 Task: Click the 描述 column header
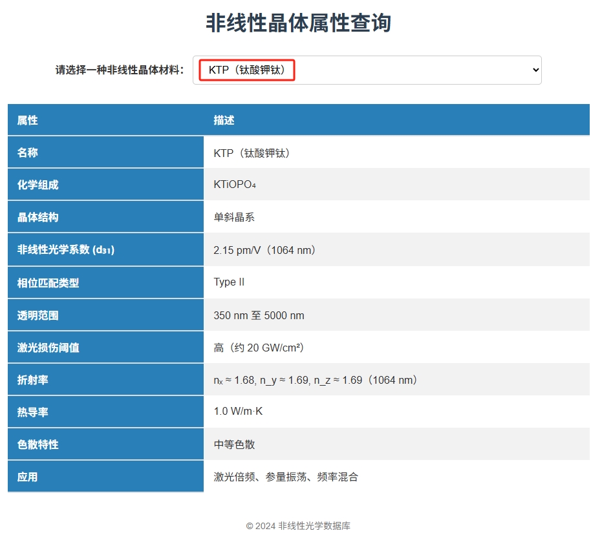pyautogui.click(x=224, y=120)
